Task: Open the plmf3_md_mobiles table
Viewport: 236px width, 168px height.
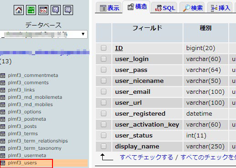Action: 30,105
